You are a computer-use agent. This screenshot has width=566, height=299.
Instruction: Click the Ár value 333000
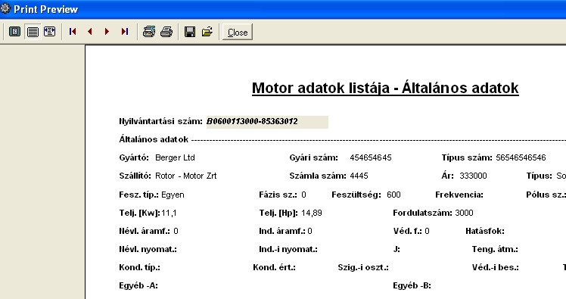pyautogui.click(x=473, y=176)
